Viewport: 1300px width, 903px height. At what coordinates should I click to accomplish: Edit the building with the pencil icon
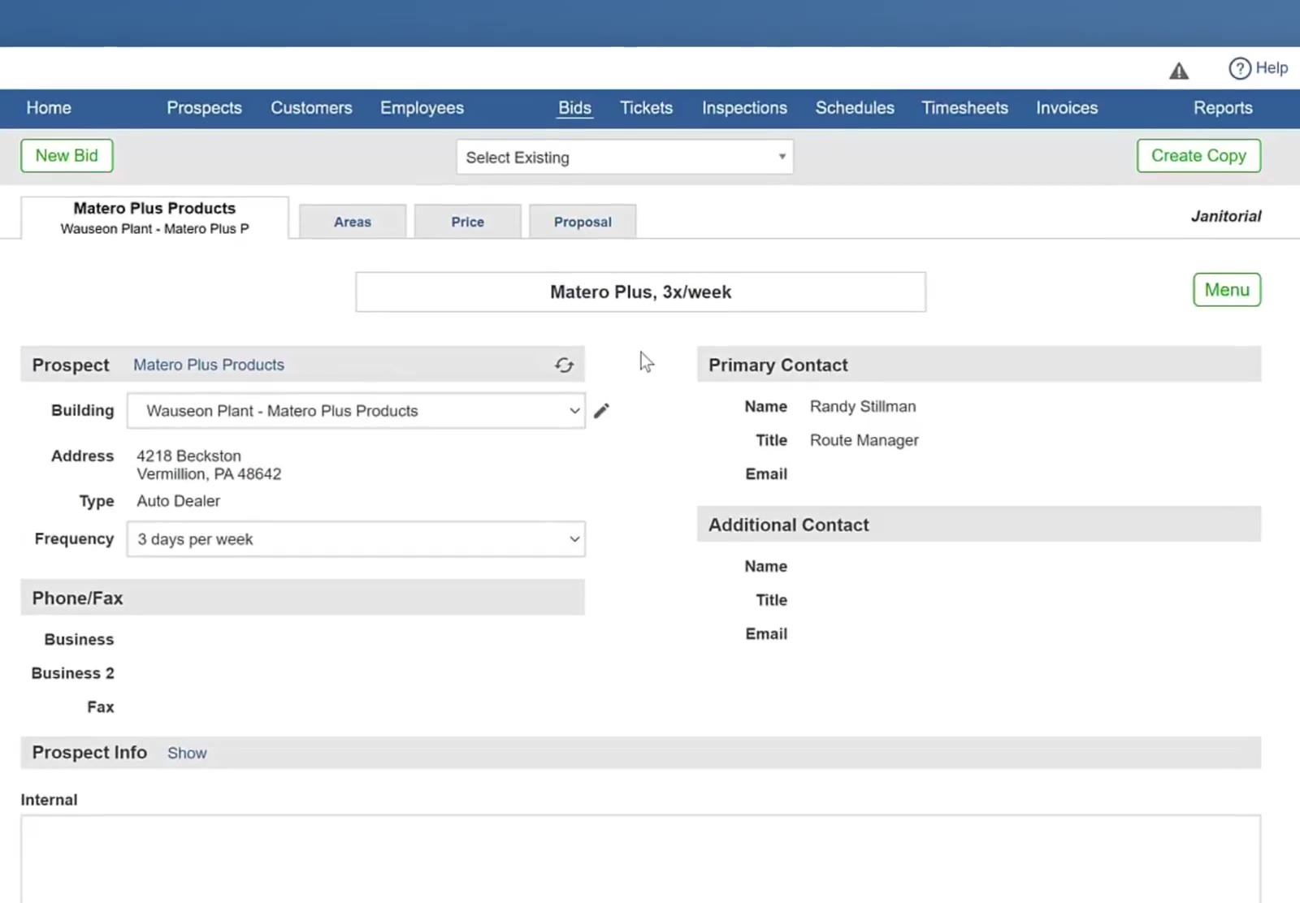601,411
